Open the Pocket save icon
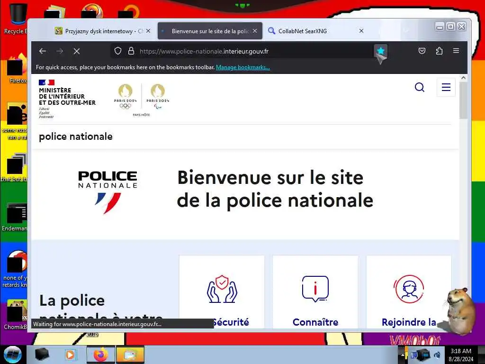 422,51
